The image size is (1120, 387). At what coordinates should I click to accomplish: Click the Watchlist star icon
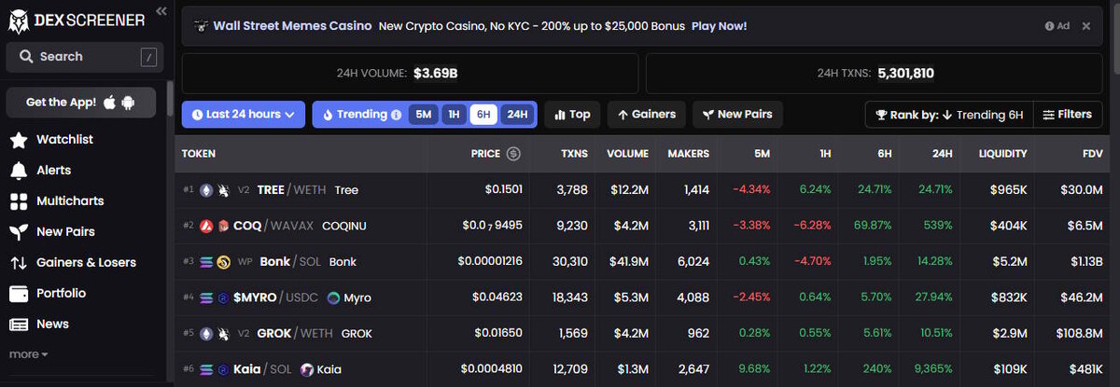pyautogui.click(x=18, y=140)
